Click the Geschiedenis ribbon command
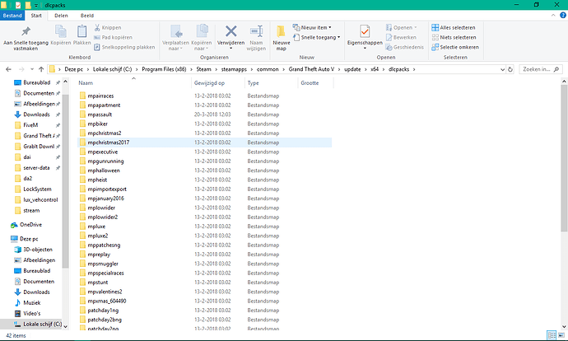568x341 pixels. [405, 47]
